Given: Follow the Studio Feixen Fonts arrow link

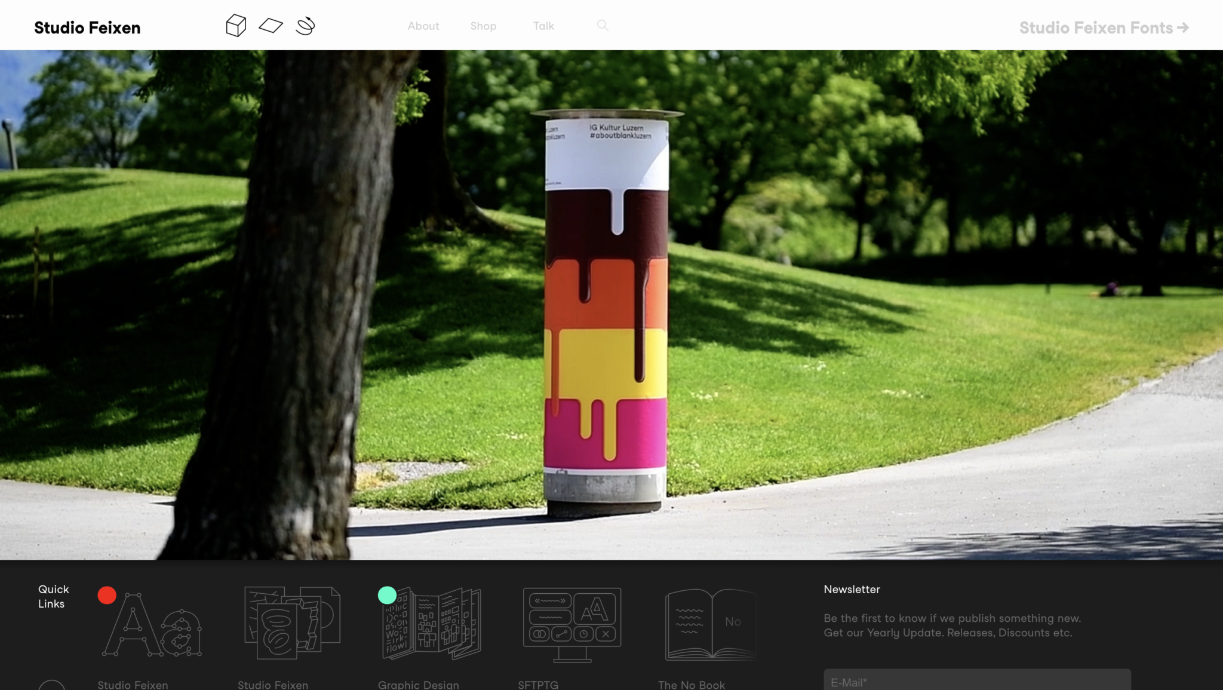Looking at the screenshot, I should [x=1102, y=27].
